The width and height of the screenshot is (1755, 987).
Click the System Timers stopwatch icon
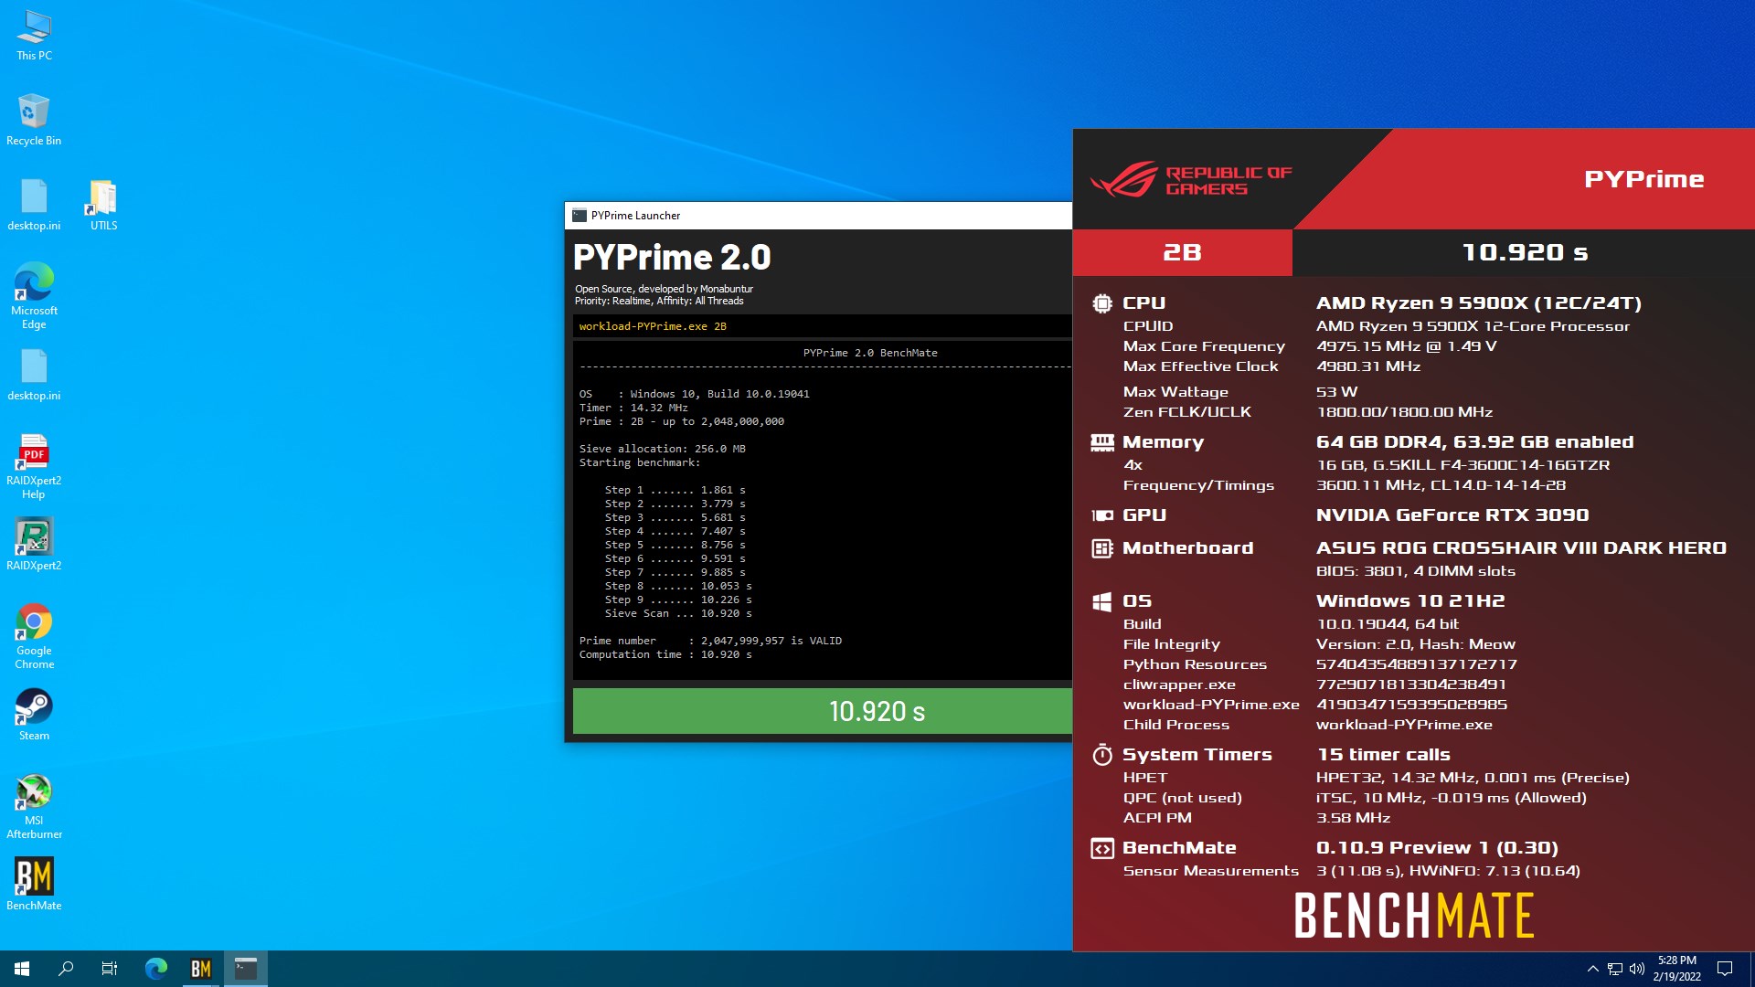click(x=1102, y=755)
